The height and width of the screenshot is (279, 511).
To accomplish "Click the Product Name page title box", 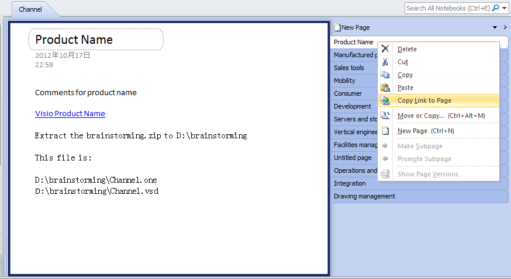I will pyautogui.click(x=96, y=39).
